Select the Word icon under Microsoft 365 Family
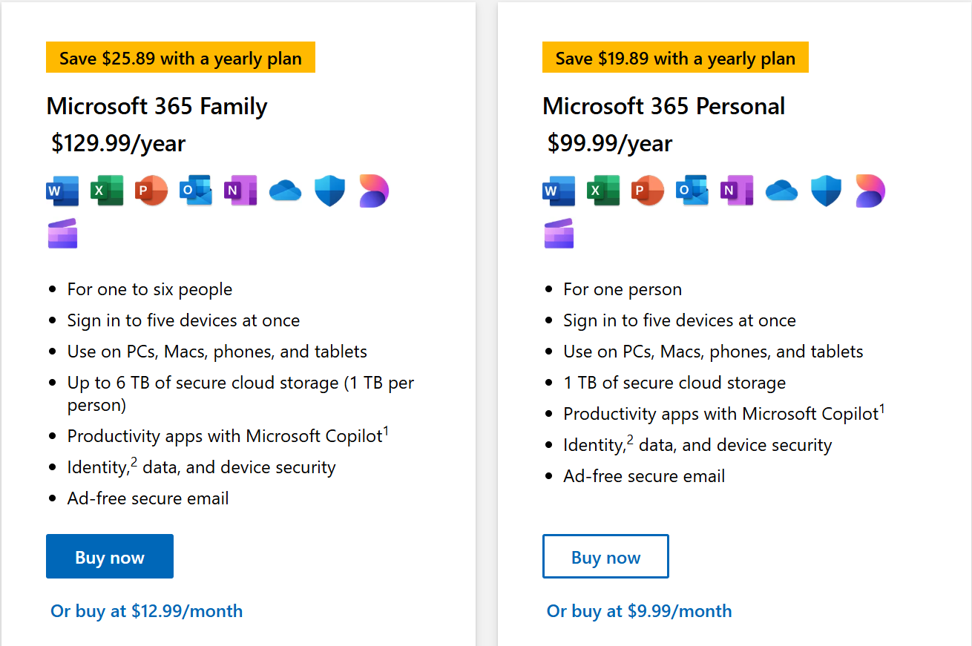The width and height of the screenshot is (972, 646). 62,191
